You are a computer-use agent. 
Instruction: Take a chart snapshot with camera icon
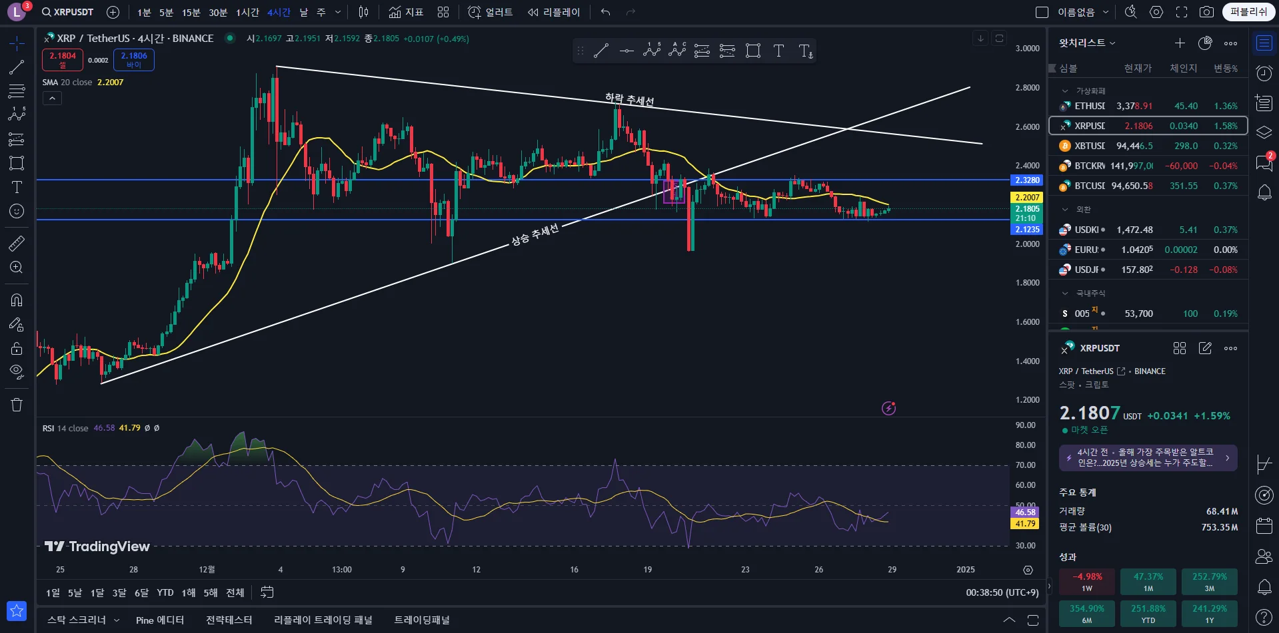pos(1206,12)
